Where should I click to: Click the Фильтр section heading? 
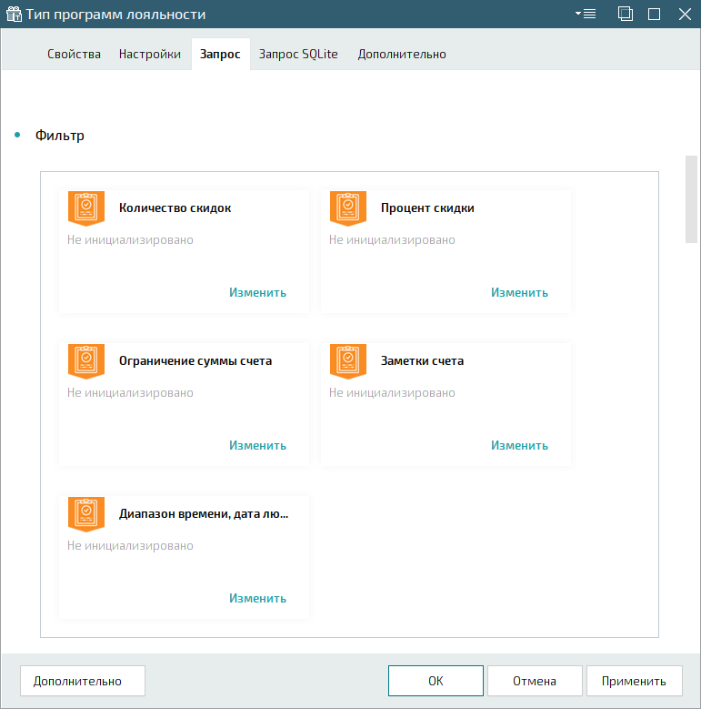click(x=60, y=136)
